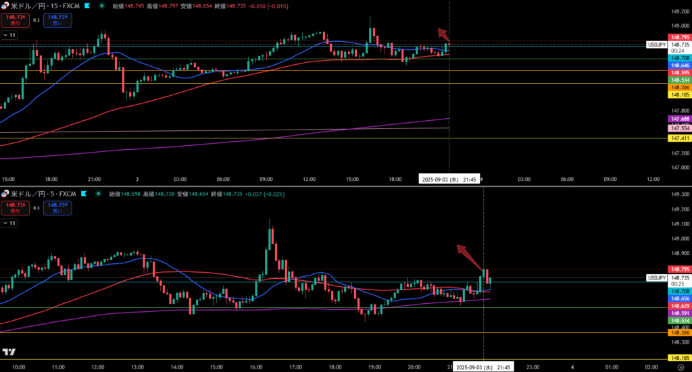Click the 米ドル／円・15・FXCM chart title
Screen dimensions: 692x372
45,6
